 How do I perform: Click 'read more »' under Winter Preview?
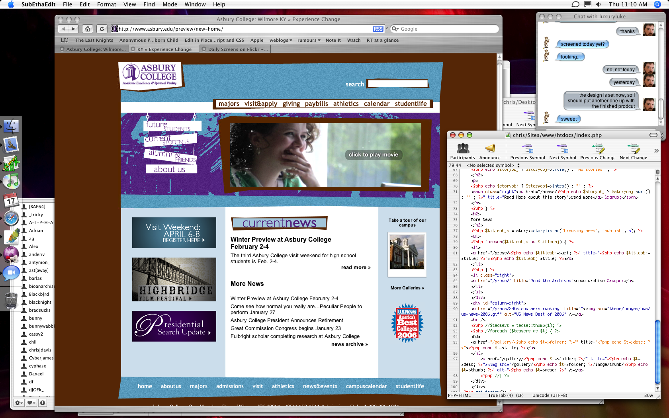pos(356,267)
